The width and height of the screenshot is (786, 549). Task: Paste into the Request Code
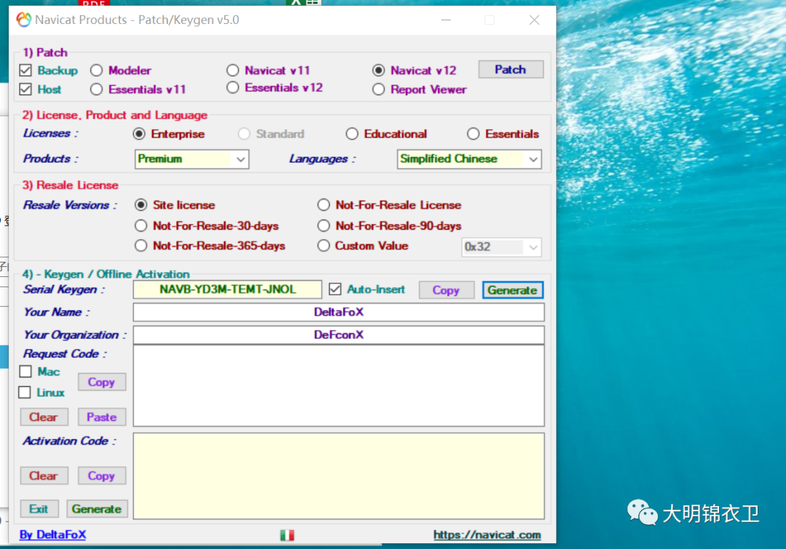click(x=102, y=417)
